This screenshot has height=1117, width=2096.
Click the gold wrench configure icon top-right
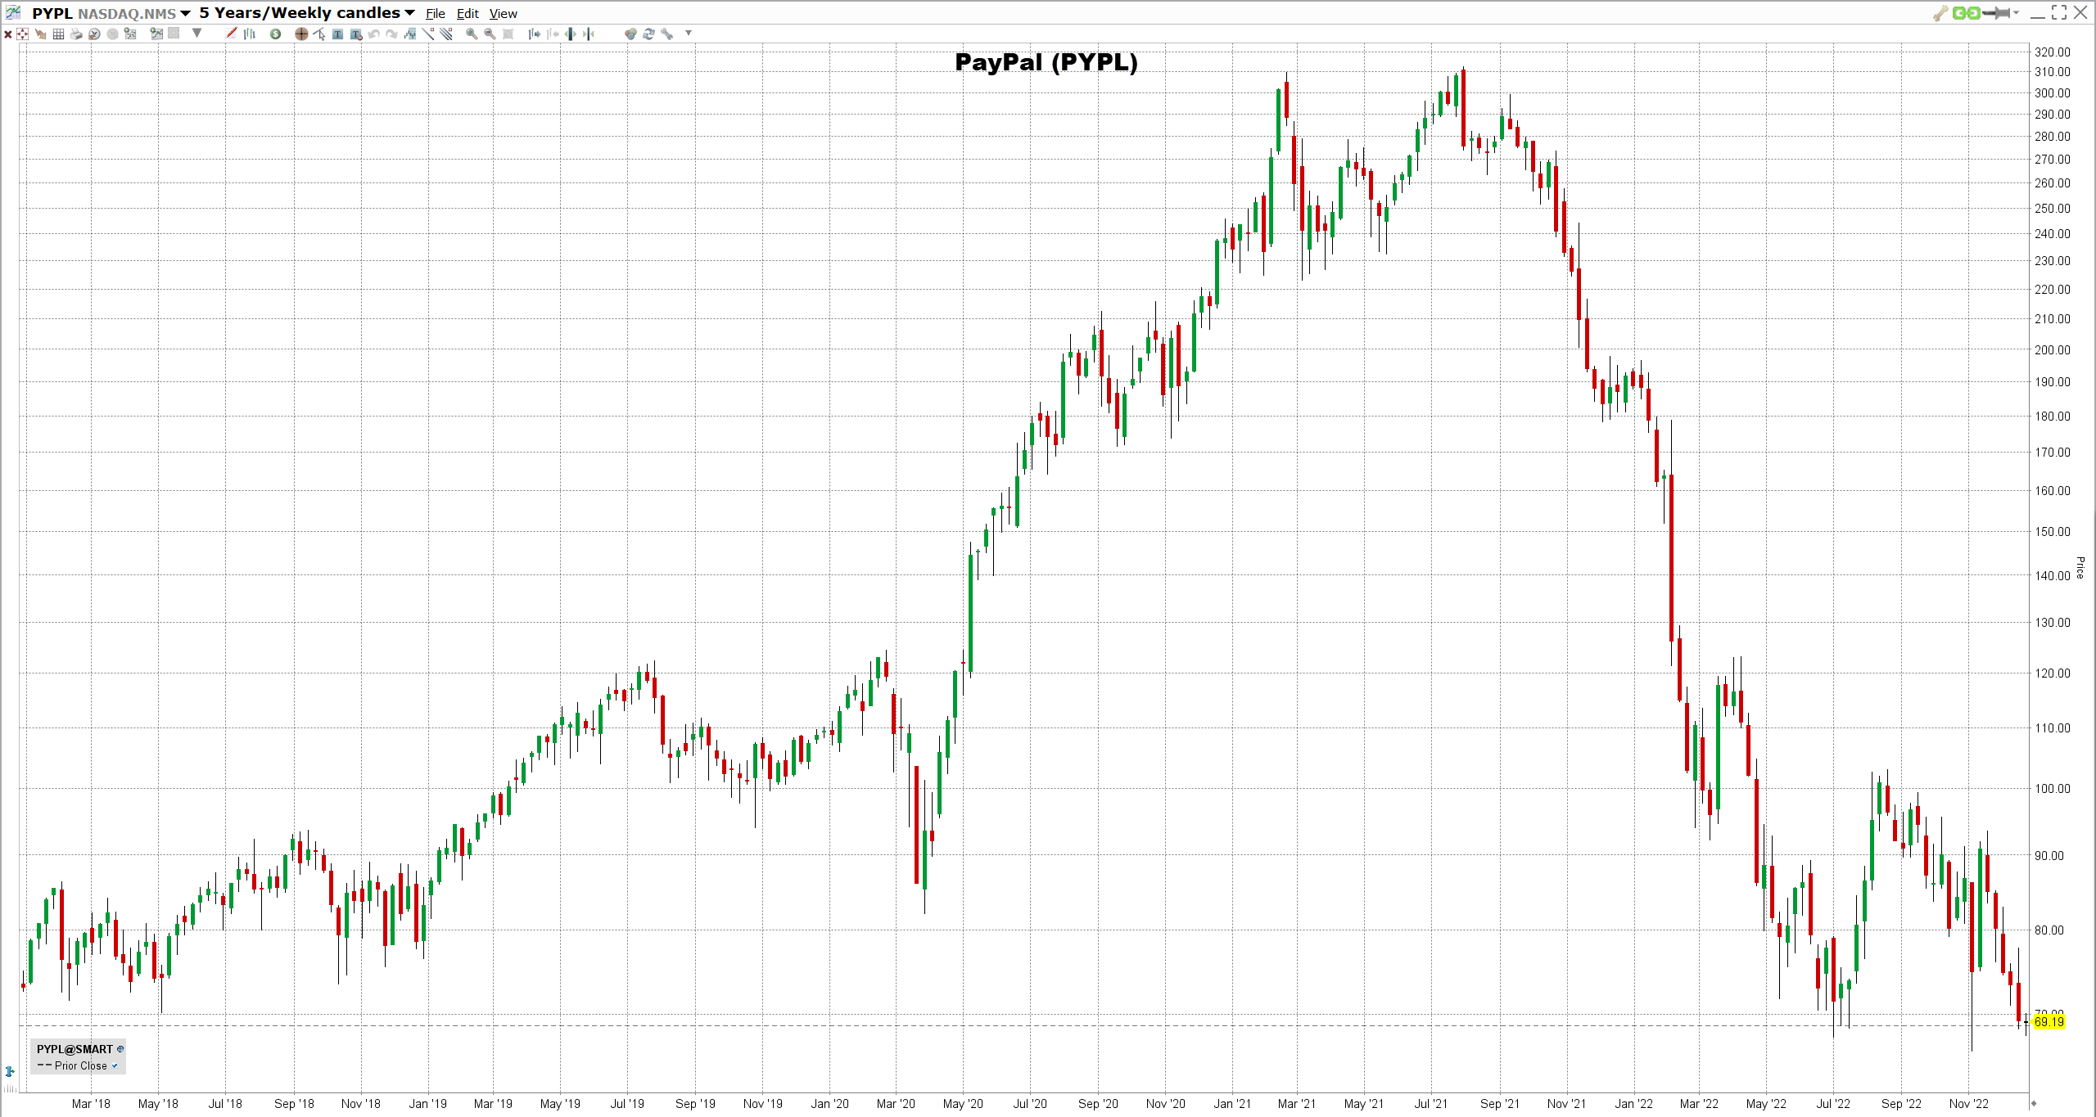1940,13
